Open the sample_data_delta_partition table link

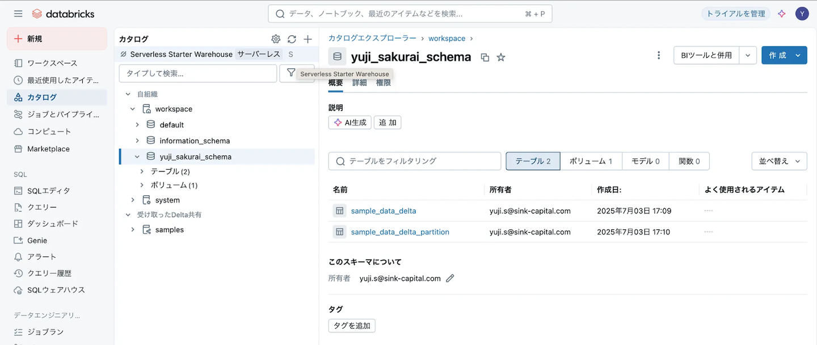click(x=400, y=232)
